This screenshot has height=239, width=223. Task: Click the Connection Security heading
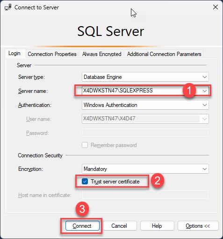[40, 155]
